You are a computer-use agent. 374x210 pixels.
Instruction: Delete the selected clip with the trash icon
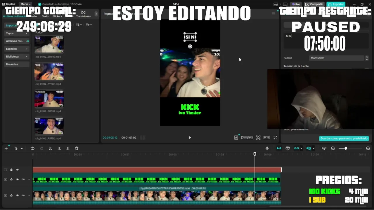[x=77, y=148]
